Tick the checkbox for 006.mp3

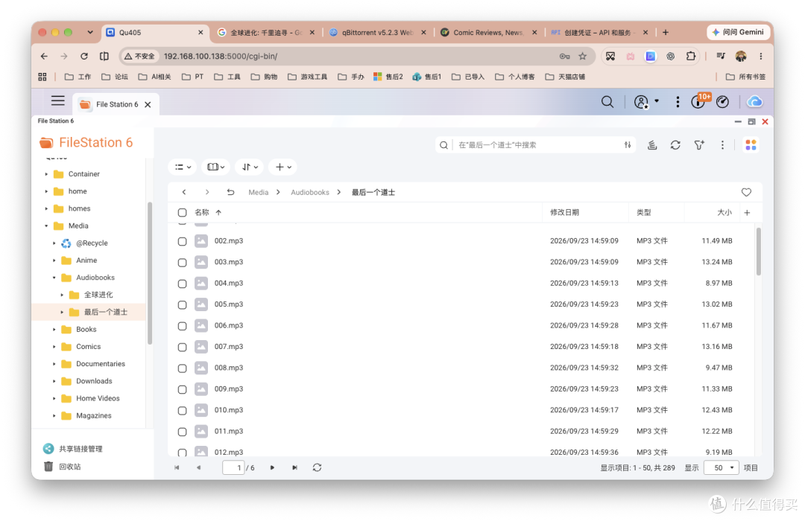[x=183, y=326]
